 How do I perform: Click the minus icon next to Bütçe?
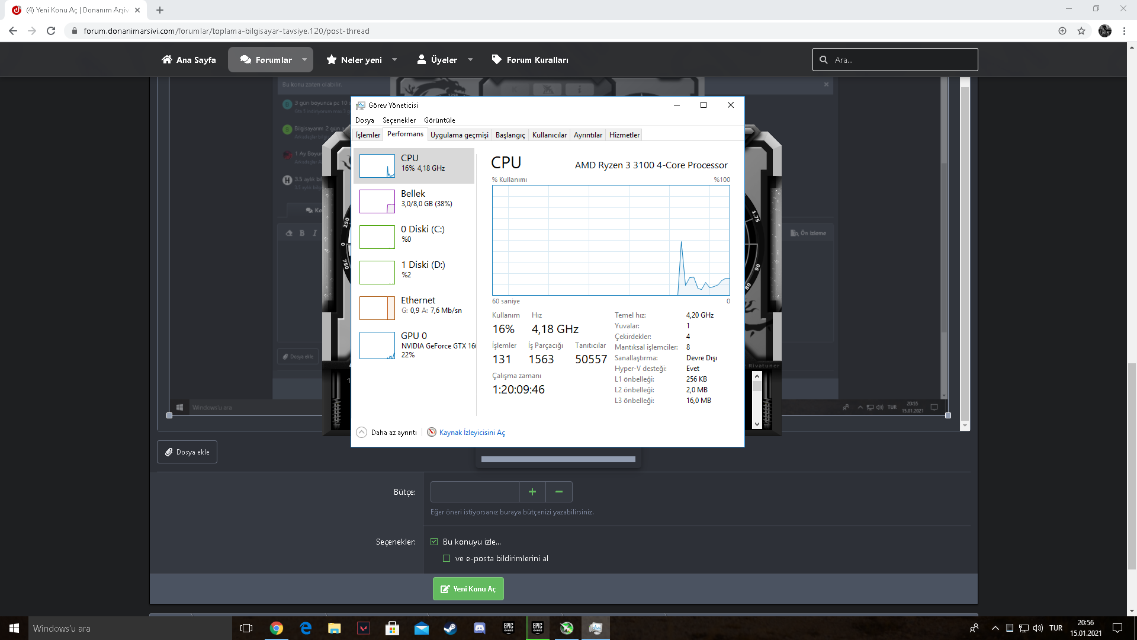[558, 492]
